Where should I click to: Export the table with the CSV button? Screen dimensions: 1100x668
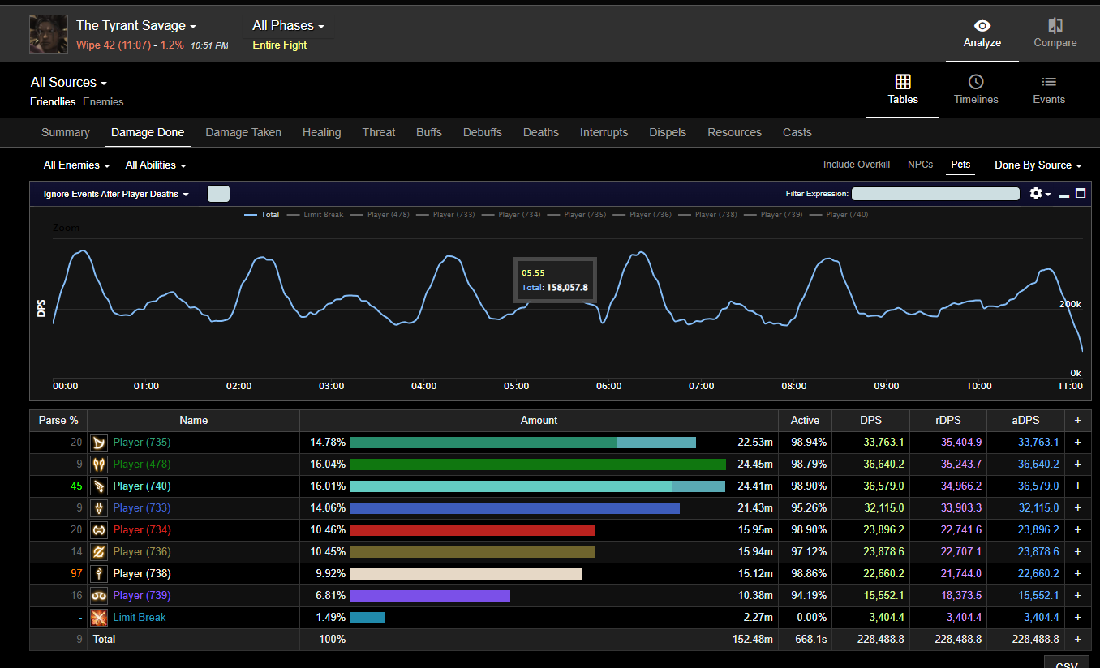click(x=1066, y=664)
